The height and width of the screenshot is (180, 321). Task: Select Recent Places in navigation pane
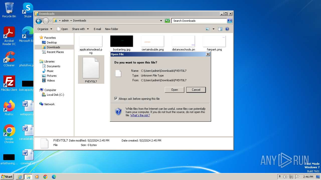55,52
